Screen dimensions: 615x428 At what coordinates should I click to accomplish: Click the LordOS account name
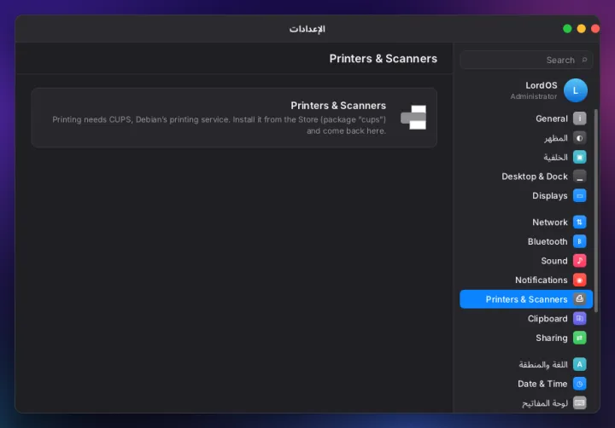tap(542, 85)
